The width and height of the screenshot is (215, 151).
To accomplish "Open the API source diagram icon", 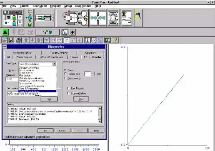I will point(72,18).
